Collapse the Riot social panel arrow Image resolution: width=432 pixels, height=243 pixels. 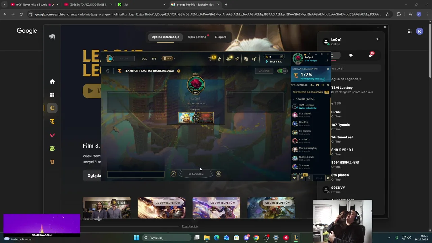pyautogui.click(x=378, y=39)
